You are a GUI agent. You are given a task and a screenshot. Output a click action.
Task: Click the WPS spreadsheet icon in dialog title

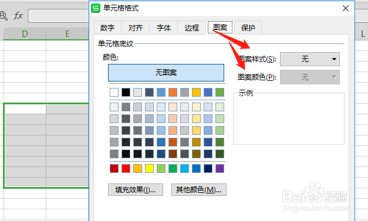click(96, 8)
